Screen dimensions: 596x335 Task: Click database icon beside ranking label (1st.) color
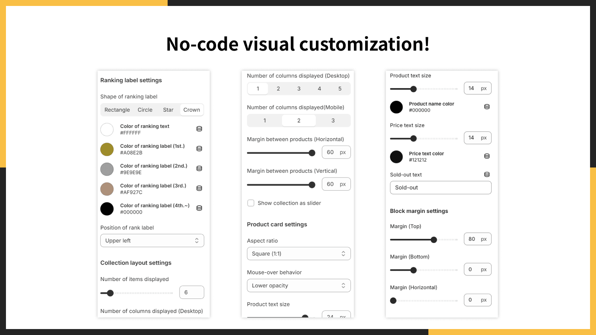(199, 149)
